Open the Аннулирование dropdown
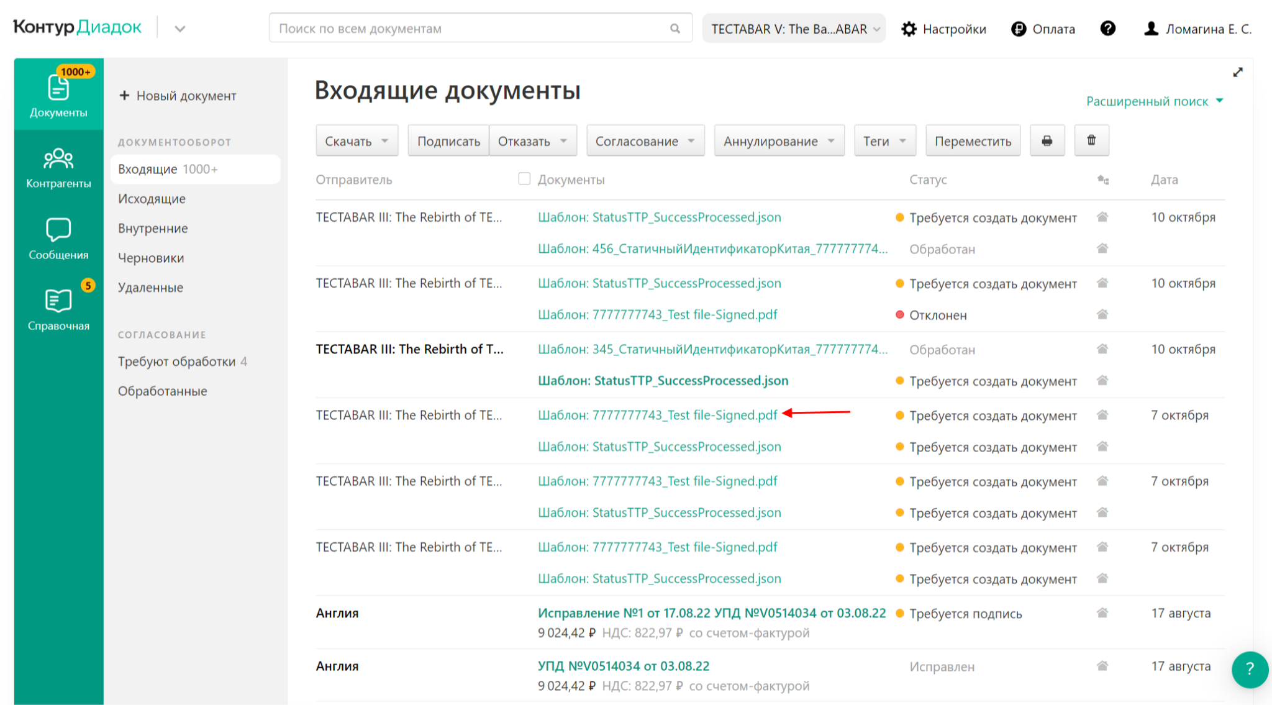Screen dimensions: 1272x705 (778, 141)
